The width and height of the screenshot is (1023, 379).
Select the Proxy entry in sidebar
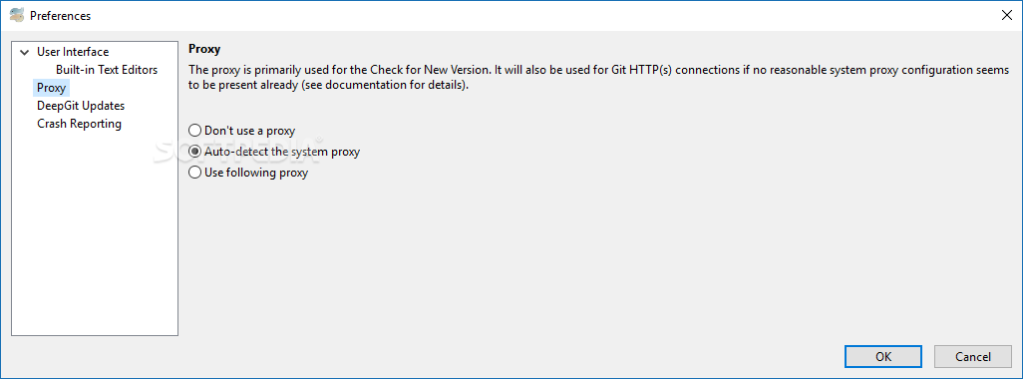[51, 88]
